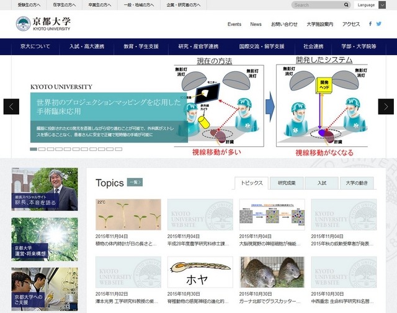
Task: Open the 研究・産官学連携 navigation menu
Action: pos(198,46)
